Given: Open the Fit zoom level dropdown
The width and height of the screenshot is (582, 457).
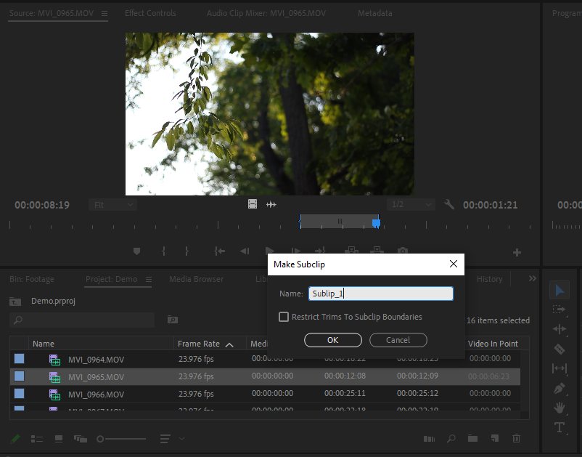Looking at the screenshot, I should pyautogui.click(x=112, y=204).
